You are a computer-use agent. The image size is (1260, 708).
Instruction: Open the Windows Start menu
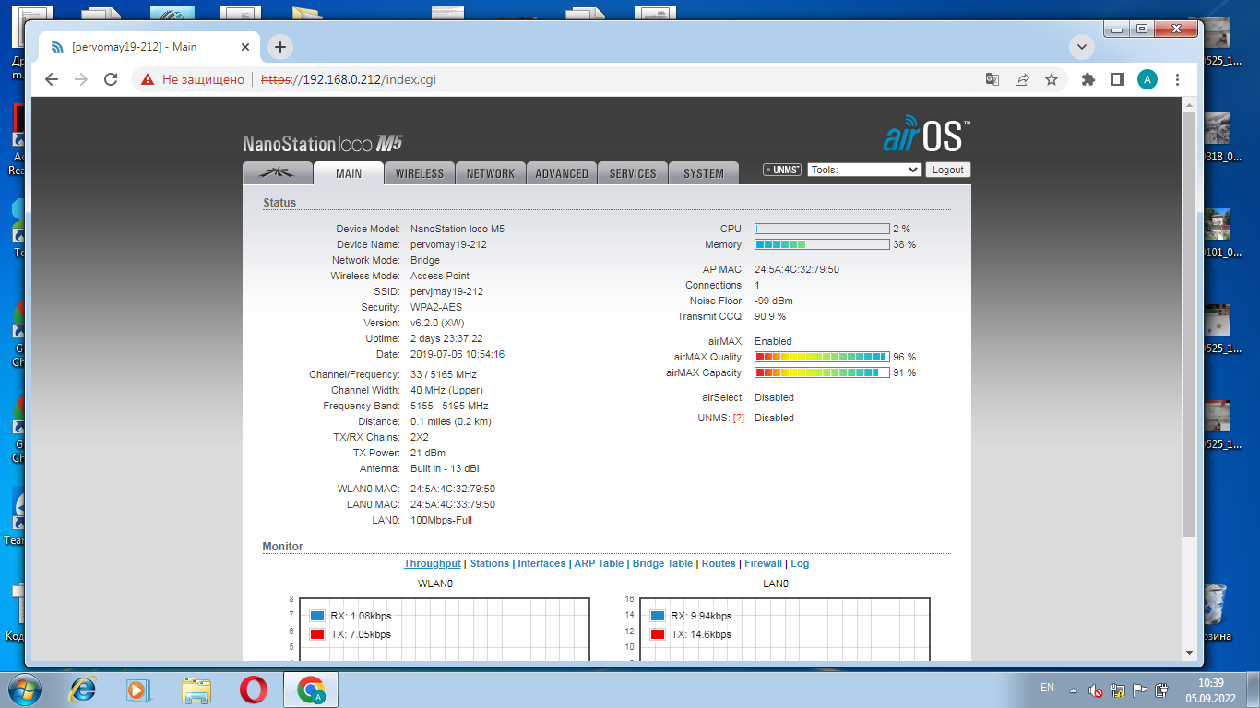tap(23, 689)
